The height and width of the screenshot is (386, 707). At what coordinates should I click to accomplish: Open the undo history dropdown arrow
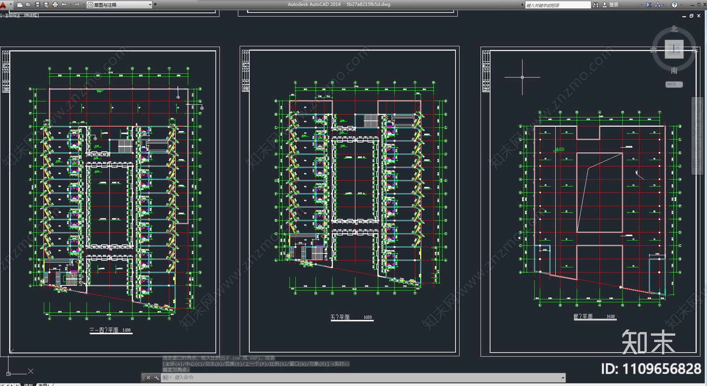(x=70, y=5)
